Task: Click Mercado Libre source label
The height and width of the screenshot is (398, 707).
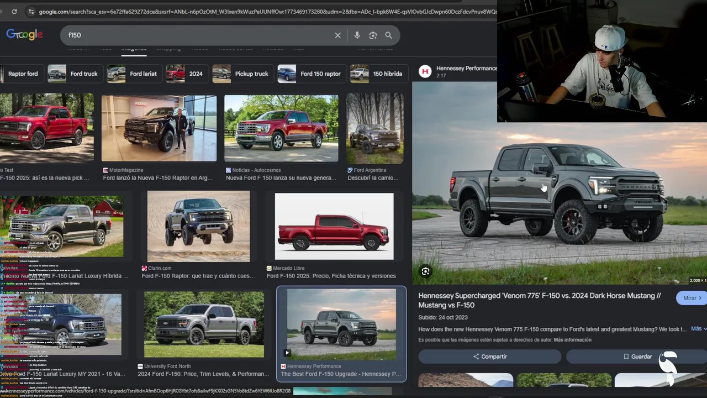Action: click(x=289, y=268)
